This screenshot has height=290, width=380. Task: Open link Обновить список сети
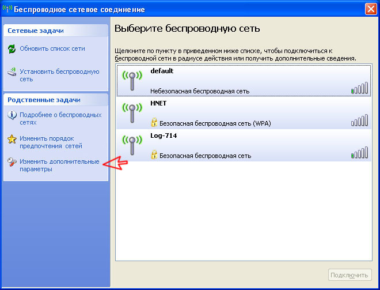[52, 48]
